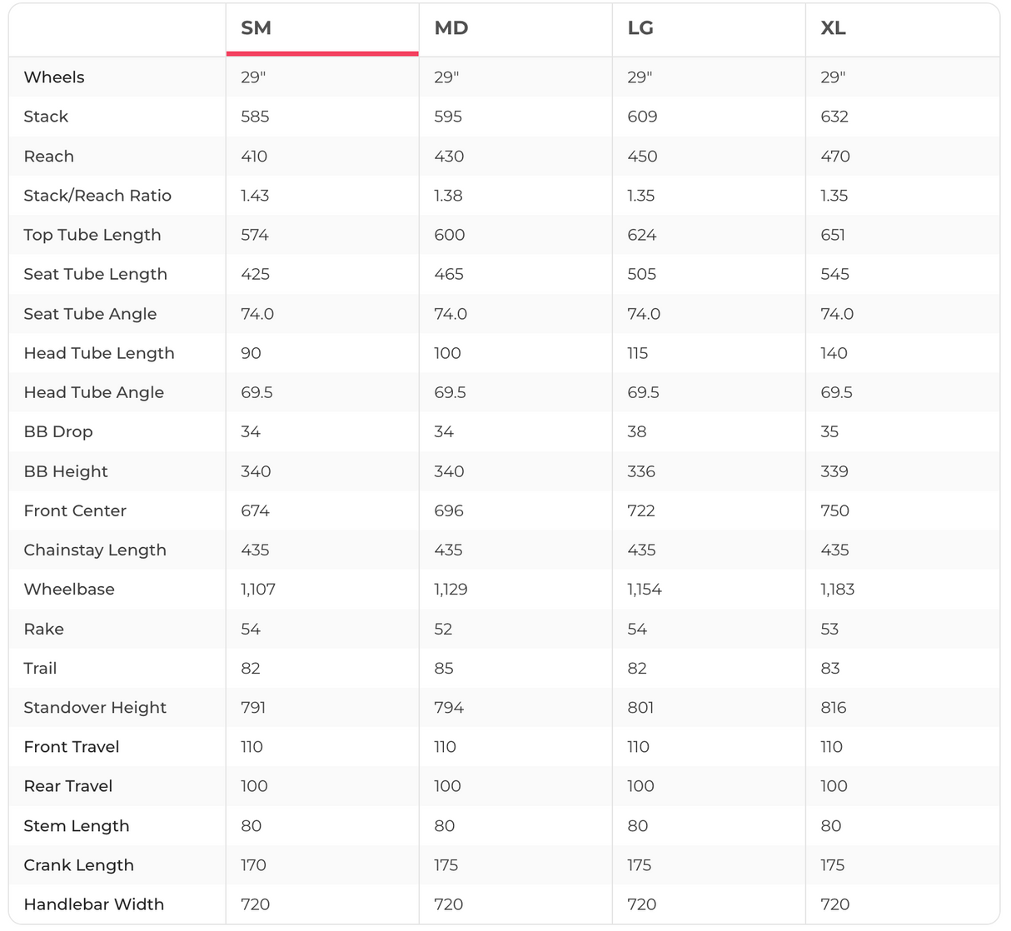Click the Stack/Reach Ratio row label
Viewport: 1011px width, 931px height.
click(x=97, y=196)
